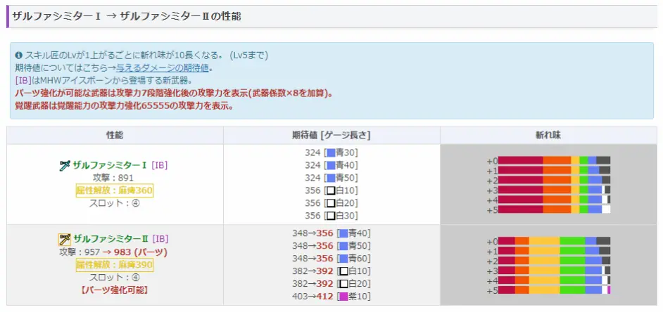This screenshot has height=312, width=663.
Task: Select the +2 sharpness bar of ザルファシミターⅡ
Action: tap(554, 261)
